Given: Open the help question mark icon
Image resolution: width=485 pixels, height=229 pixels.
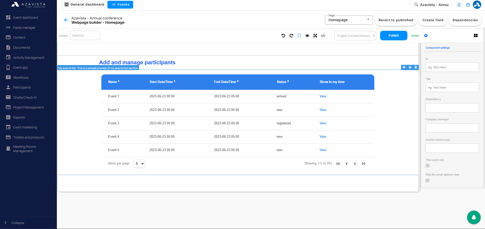Looking at the screenshot, I should click(x=468, y=5).
